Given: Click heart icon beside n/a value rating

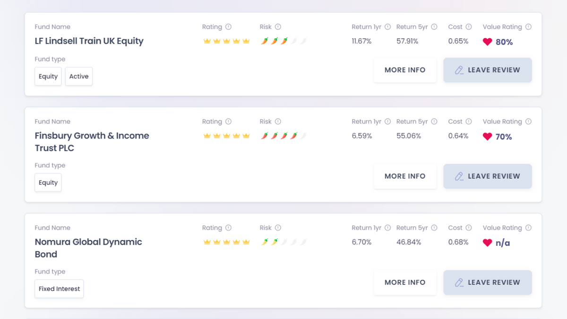Looking at the screenshot, I should (x=488, y=243).
